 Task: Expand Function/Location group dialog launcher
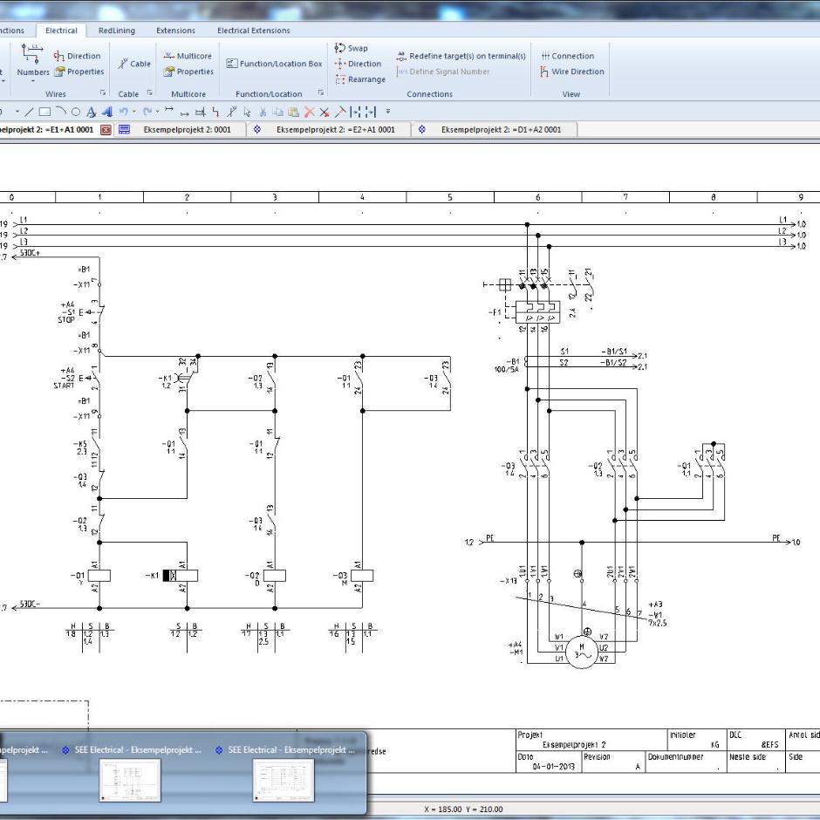tap(321, 92)
